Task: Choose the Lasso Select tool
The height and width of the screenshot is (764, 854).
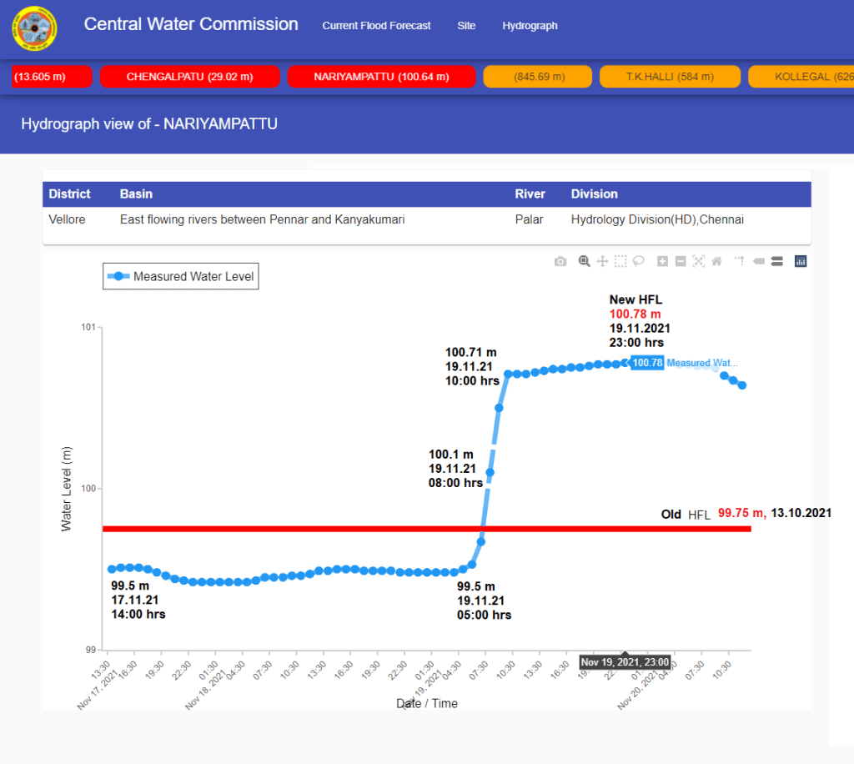Action: pos(638,261)
